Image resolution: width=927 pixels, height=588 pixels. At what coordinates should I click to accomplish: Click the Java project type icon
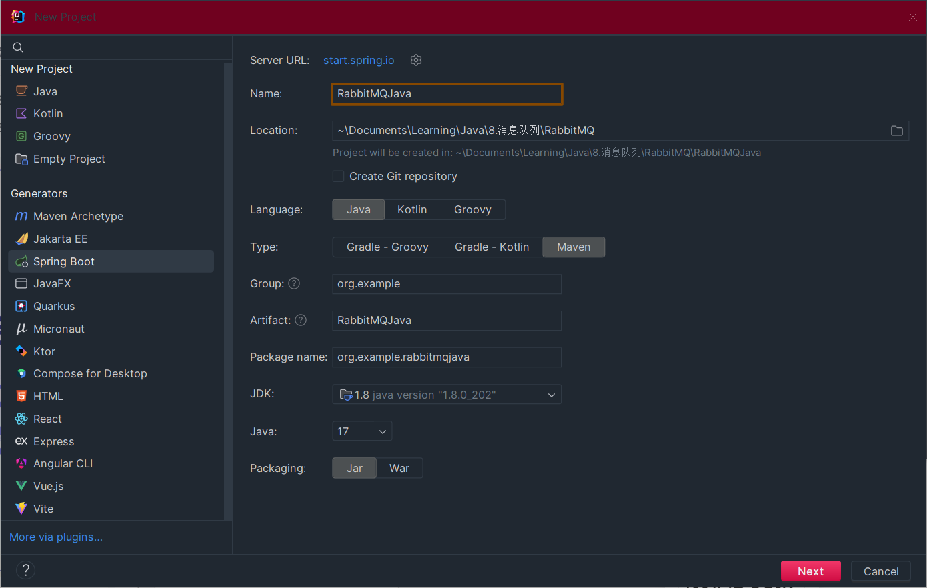tap(21, 91)
